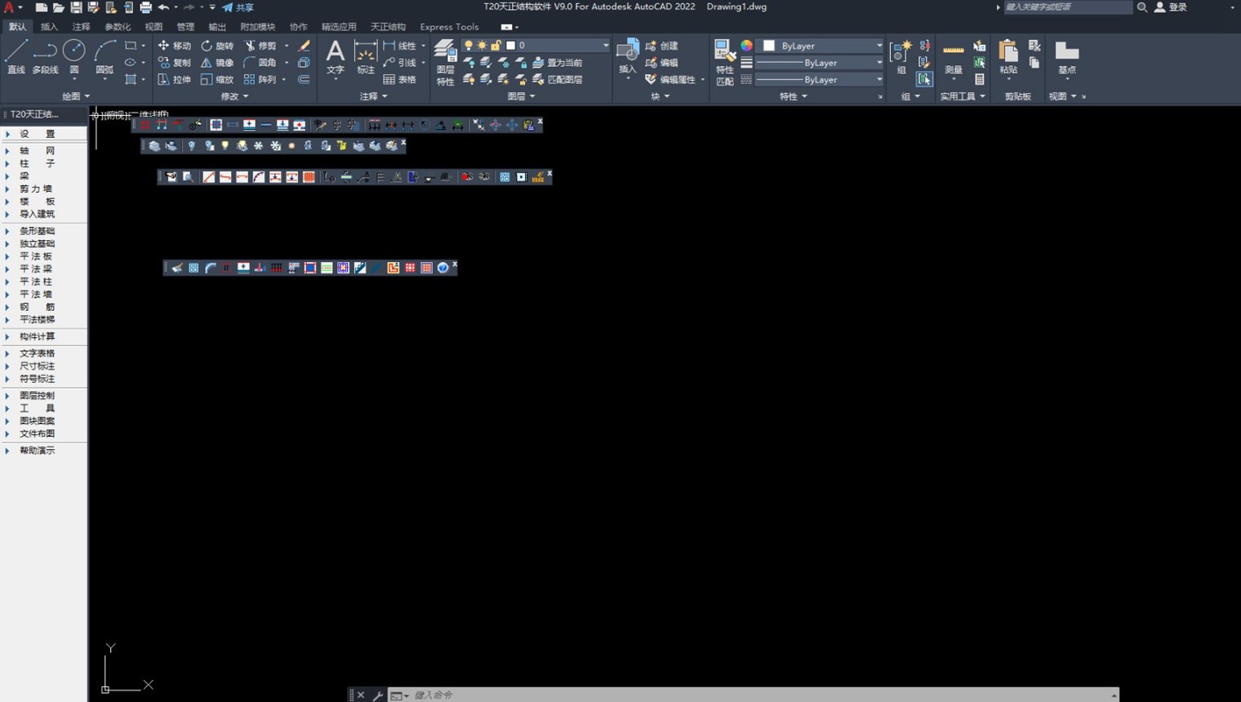Toggle group selection button in 组 panel
The width and height of the screenshot is (1241, 702).
(924, 79)
